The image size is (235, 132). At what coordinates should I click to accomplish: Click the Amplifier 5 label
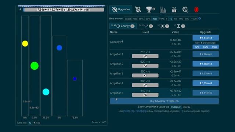(116, 93)
